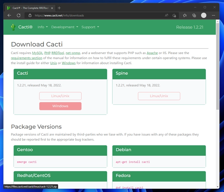The height and width of the screenshot is (192, 224).
Task: Follow the Apache link
Action: (152, 53)
